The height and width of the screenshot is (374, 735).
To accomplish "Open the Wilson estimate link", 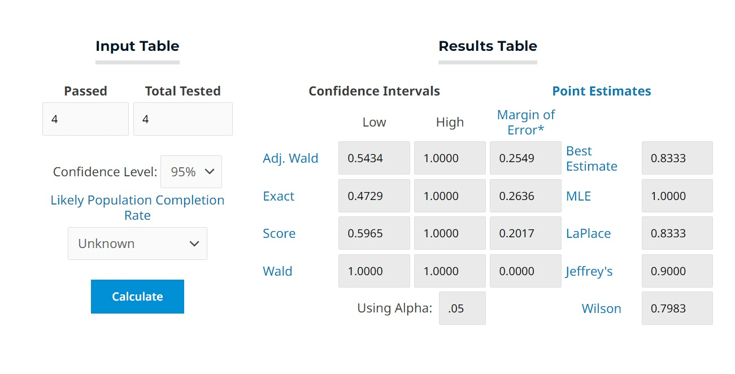I will pos(601,308).
